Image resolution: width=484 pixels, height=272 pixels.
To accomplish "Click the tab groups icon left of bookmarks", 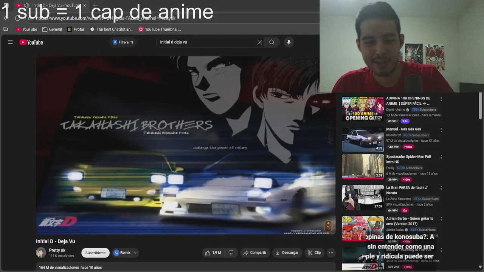I will 6,29.
